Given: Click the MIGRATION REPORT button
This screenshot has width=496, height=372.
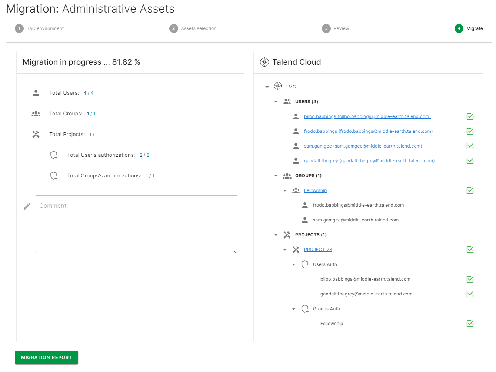Looking at the screenshot, I should (46, 357).
